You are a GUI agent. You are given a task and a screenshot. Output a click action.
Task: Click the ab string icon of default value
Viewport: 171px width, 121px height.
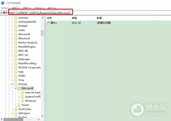point(48,23)
